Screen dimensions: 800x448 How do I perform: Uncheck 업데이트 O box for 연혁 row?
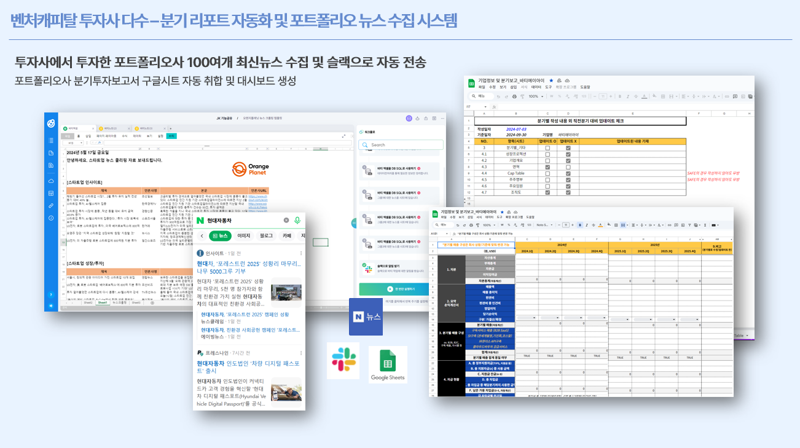(547, 167)
